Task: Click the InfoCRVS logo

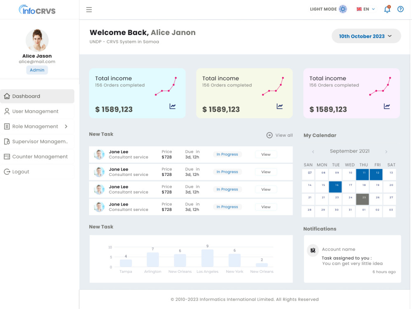Action: click(x=37, y=10)
